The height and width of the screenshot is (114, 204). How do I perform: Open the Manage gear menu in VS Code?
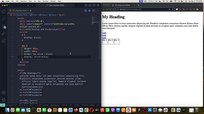pos(4,100)
